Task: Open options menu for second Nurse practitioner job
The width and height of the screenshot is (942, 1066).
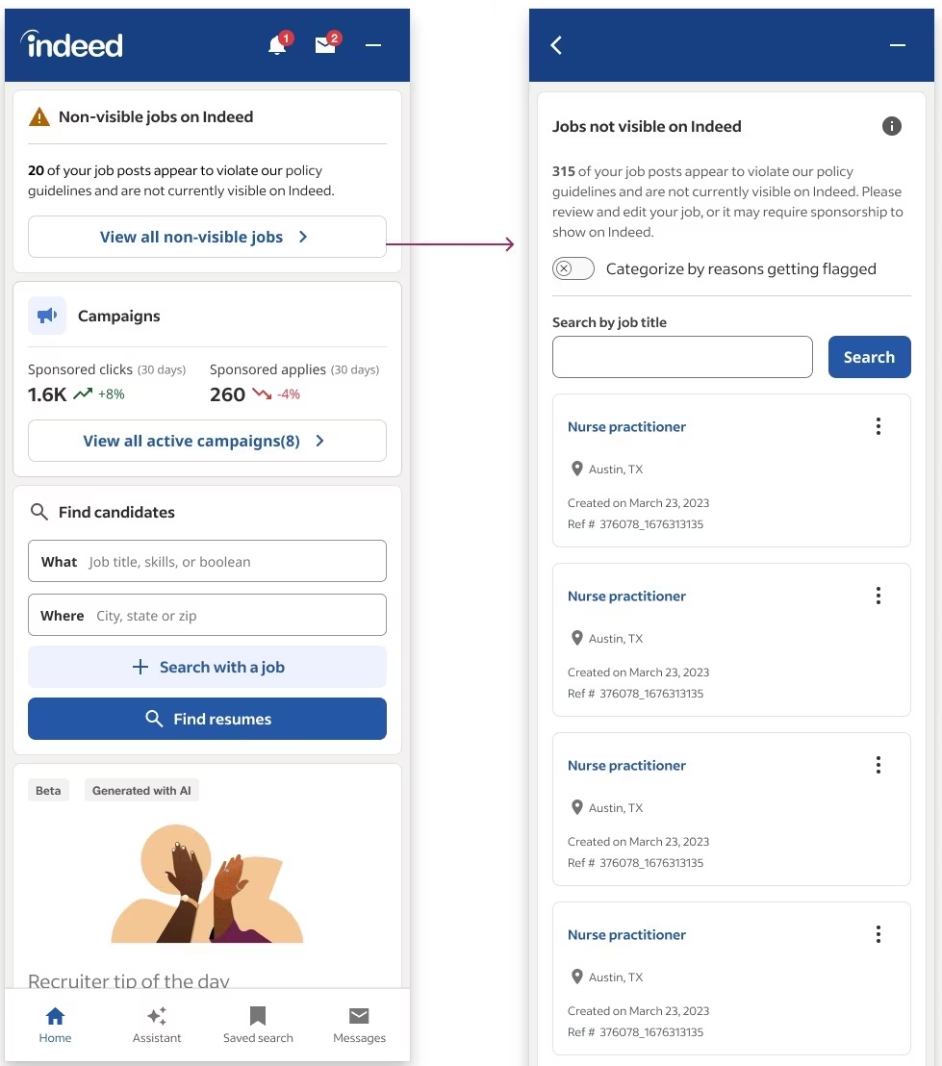Action: pos(878,596)
